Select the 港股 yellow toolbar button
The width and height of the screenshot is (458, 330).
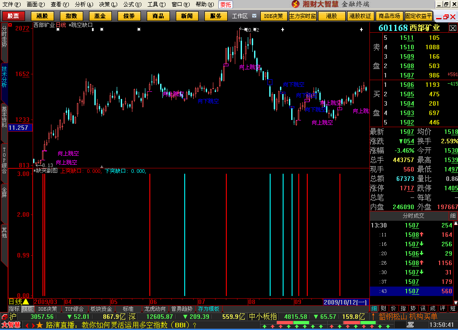[x=42, y=16]
